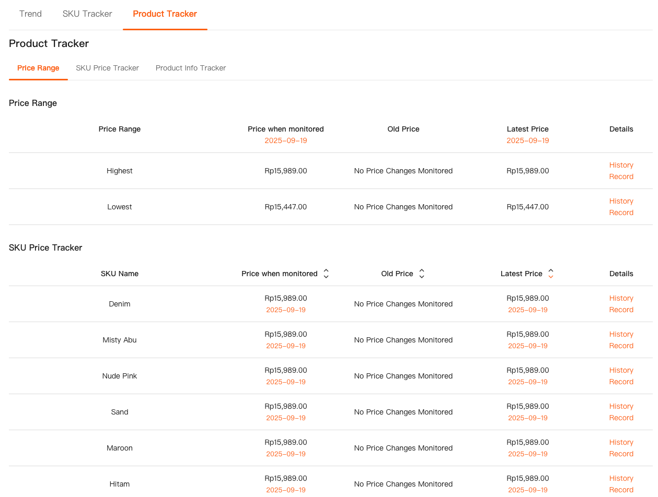Open Nude Pink History Record
This screenshot has height=497, width=658.
(621, 376)
